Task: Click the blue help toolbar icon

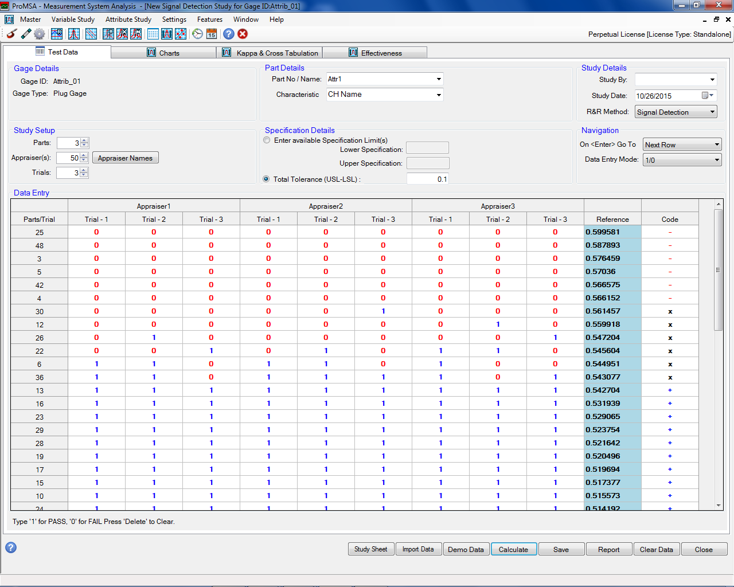Action: [229, 34]
